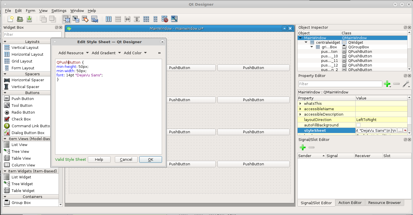Viewport: 413px width, 215px height.
Task: Open the Settings menu
Action: pos(59,11)
